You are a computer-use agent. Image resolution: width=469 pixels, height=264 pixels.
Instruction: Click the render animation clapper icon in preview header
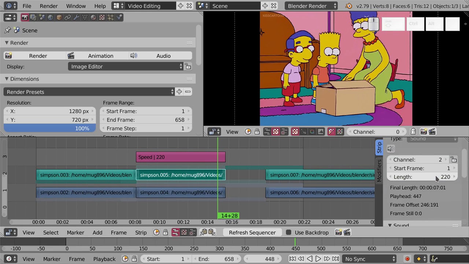pyautogui.click(x=432, y=132)
